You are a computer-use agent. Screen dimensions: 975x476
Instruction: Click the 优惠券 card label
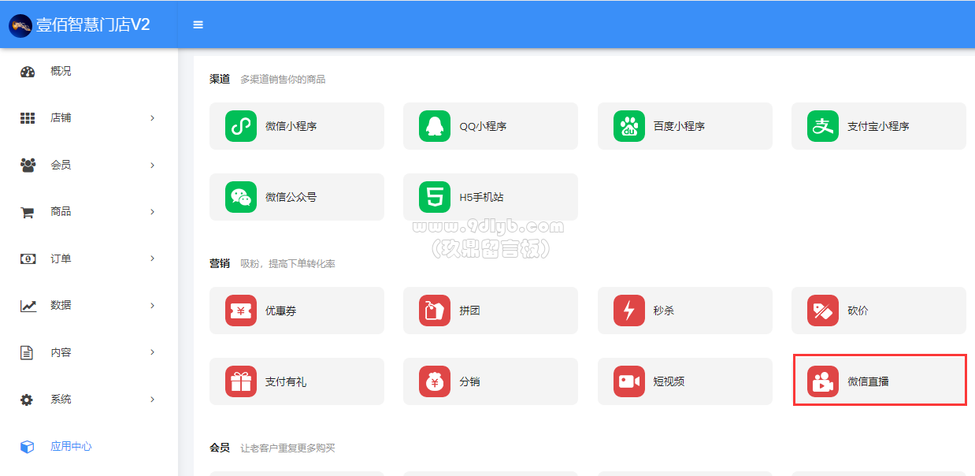point(280,311)
